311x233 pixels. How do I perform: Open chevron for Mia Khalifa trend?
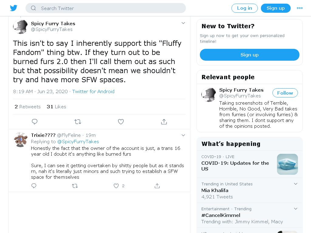point(296,184)
